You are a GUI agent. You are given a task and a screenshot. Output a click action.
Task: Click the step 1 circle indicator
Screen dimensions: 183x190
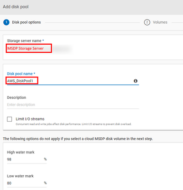(x=6, y=22)
